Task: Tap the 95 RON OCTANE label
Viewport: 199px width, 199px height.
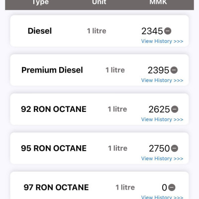Action: coord(54,148)
